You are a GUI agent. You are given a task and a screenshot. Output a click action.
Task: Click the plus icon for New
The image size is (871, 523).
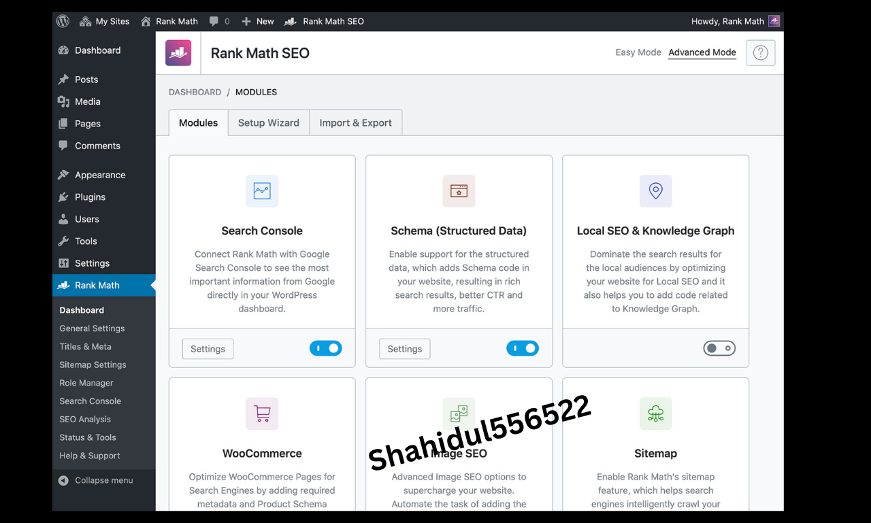click(246, 21)
